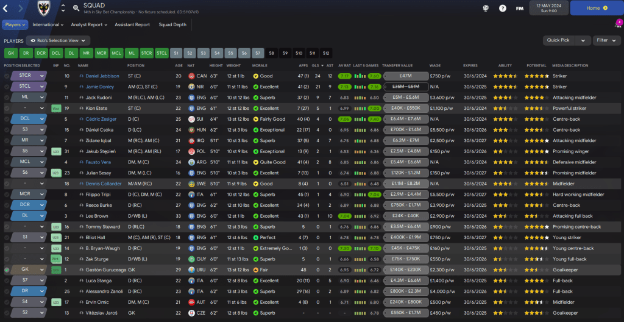624x322 pixels.
Task: Untick the selection checkbox for Gastón Guruceaga
Action: [7, 270]
